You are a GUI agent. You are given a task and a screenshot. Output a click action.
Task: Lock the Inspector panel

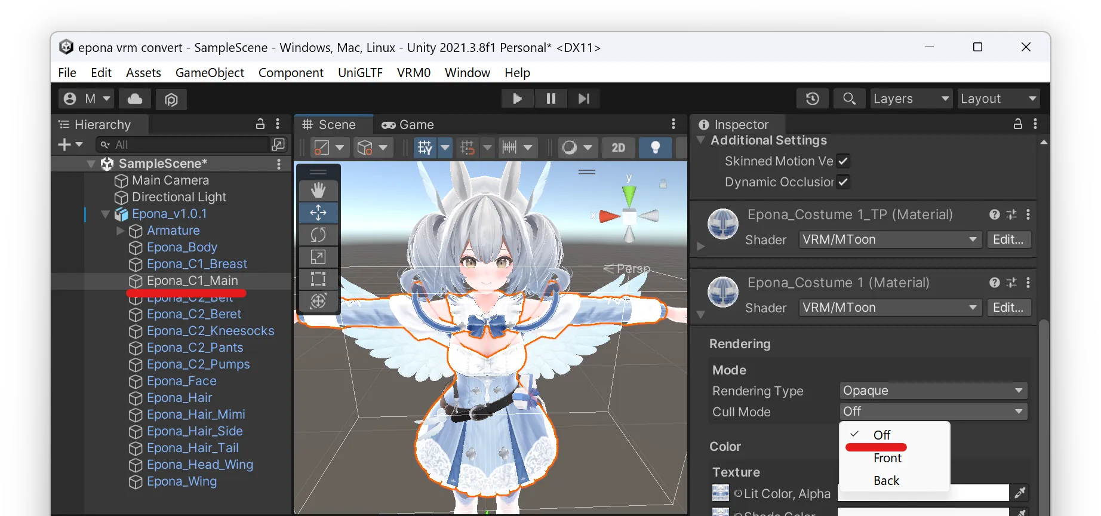[x=1018, y=124]
